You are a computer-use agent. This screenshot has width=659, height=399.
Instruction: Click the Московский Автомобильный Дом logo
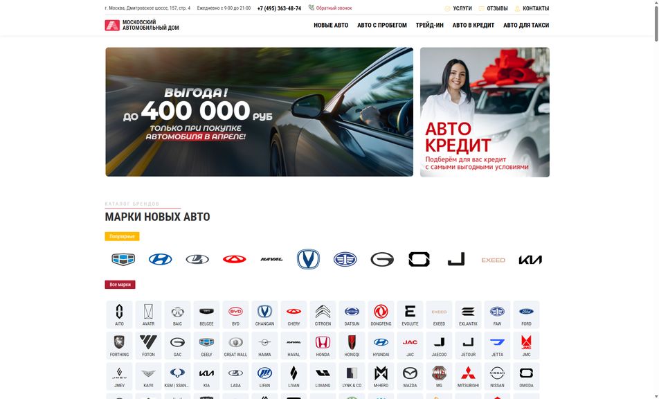pyautogui.click(x=142, y=25)
